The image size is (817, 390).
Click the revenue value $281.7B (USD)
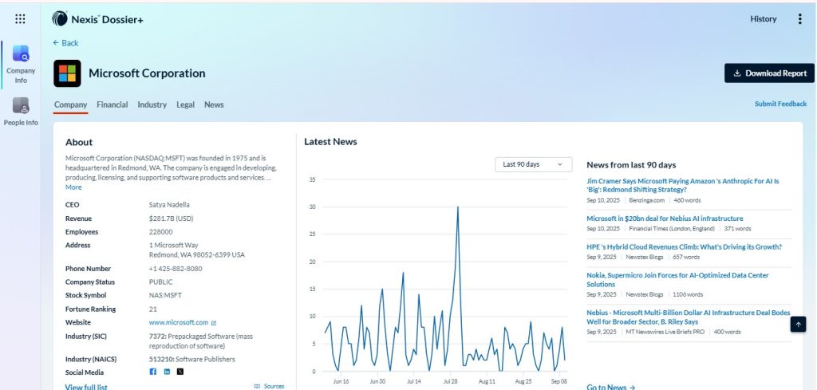(x=171, y=219)
